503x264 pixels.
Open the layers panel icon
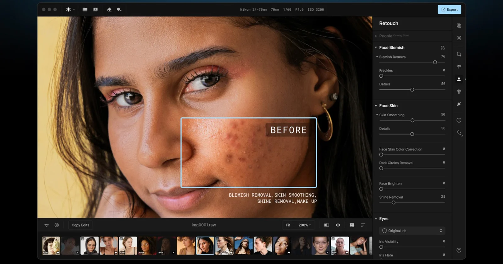click(x=459, y=25)
